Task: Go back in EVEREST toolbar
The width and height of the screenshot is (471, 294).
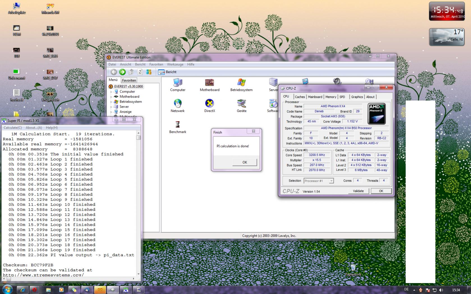Action: click(x=114, y=72)
